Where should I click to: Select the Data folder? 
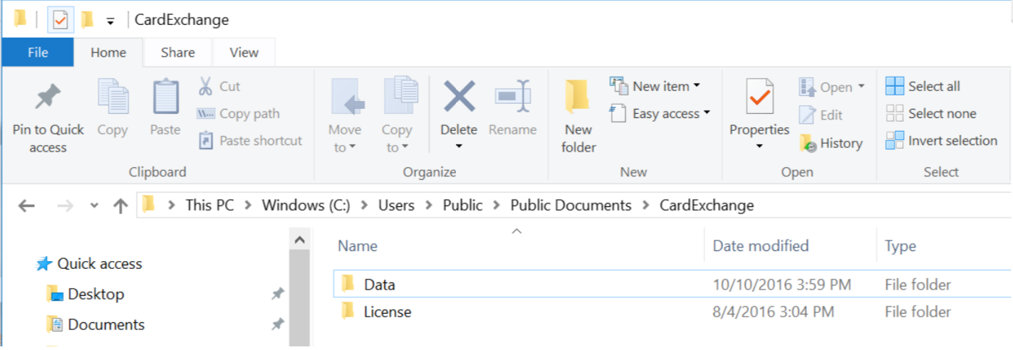(x=379, y=285)
